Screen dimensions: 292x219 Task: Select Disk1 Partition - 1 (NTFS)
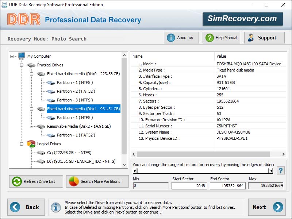point(75,118)
